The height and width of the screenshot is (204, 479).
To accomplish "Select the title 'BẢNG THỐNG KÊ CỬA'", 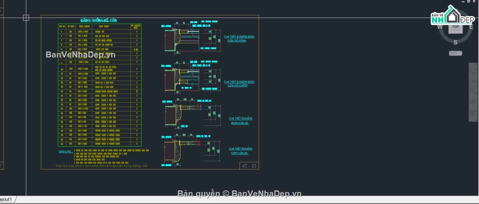I will point(99,20).
